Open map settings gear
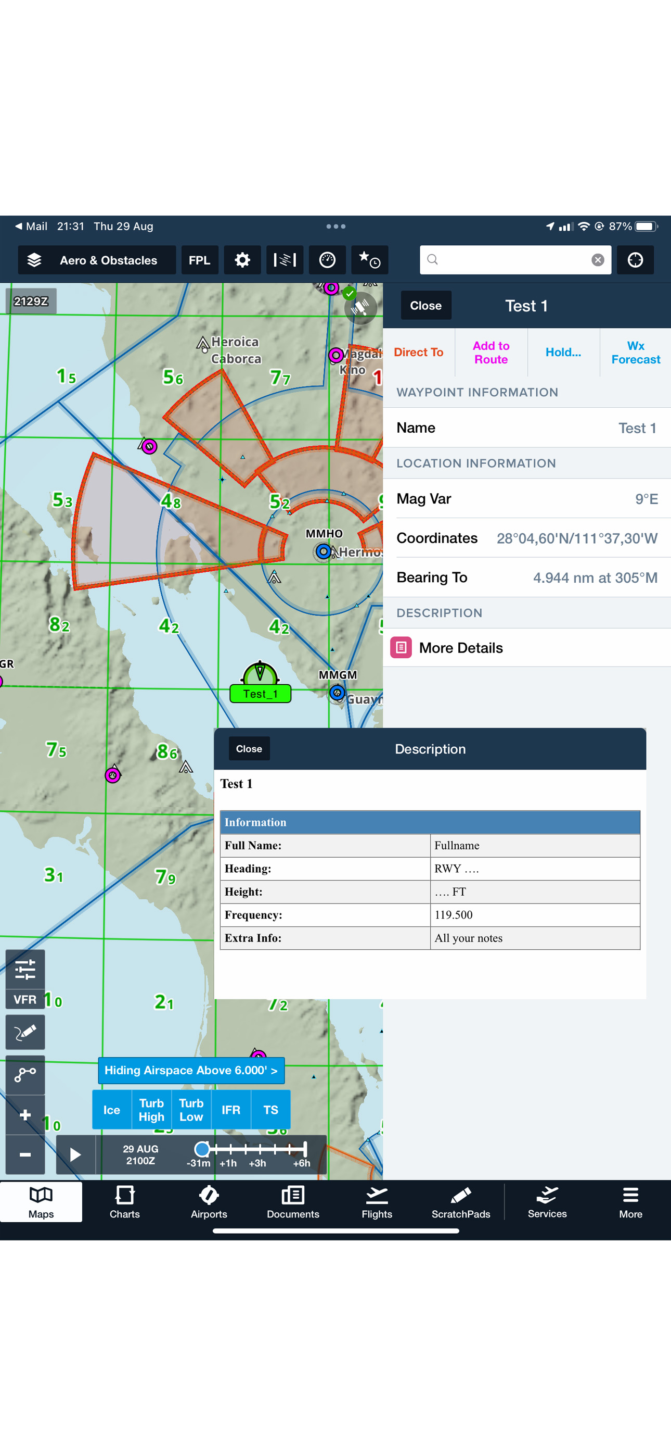 pos(242,260)
